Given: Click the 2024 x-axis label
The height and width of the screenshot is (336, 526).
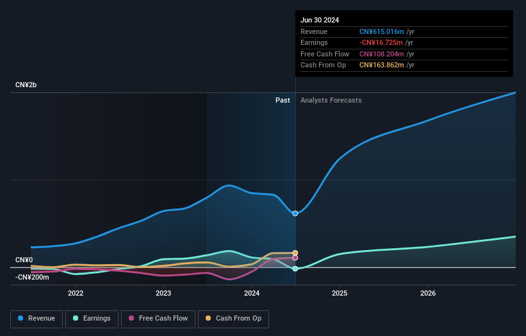Looking at the screenshot, I should (x=252, y=293).
